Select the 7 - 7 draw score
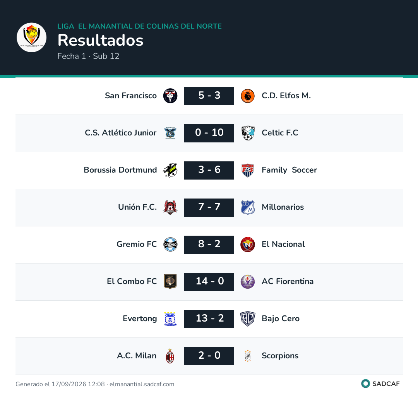This screenshot has width=418, height=404. [209, 207]
